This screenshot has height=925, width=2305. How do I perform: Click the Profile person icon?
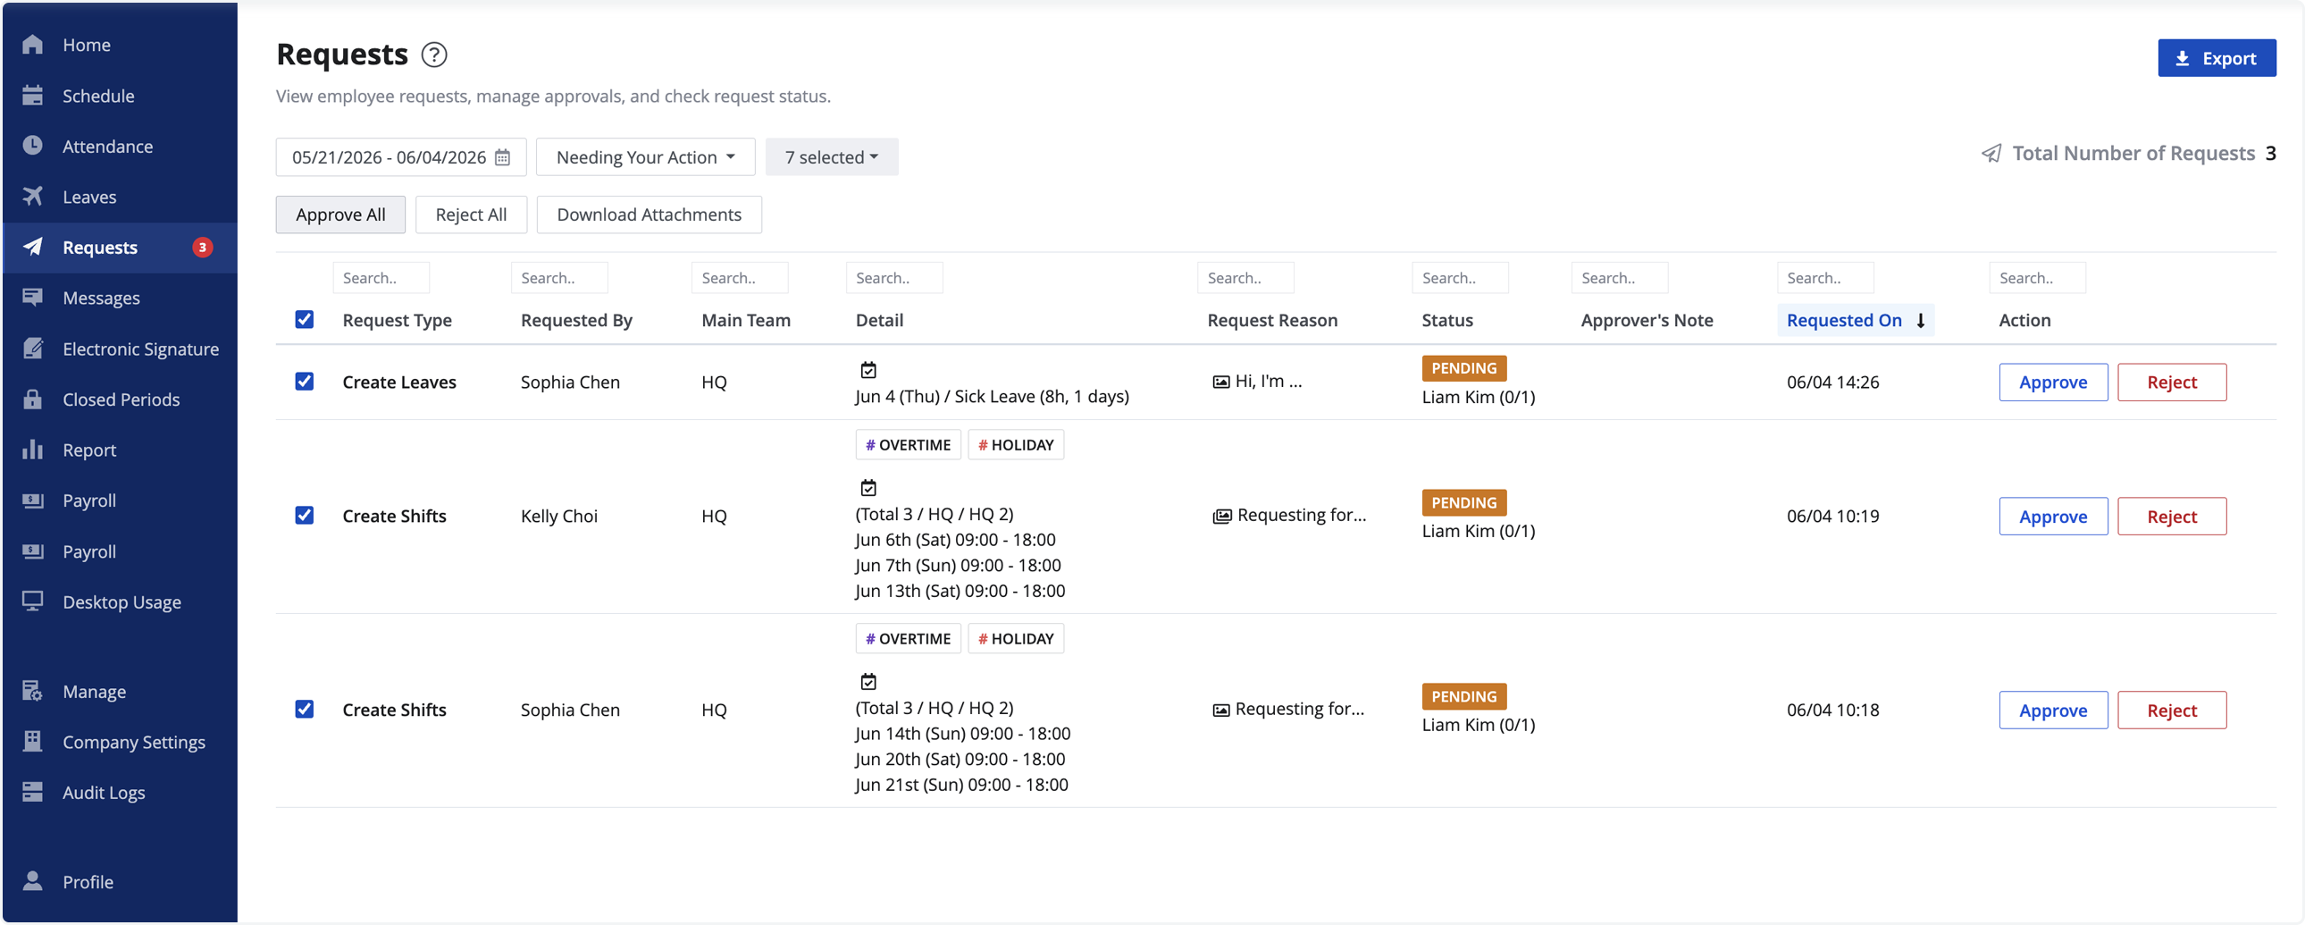(32, 881)
